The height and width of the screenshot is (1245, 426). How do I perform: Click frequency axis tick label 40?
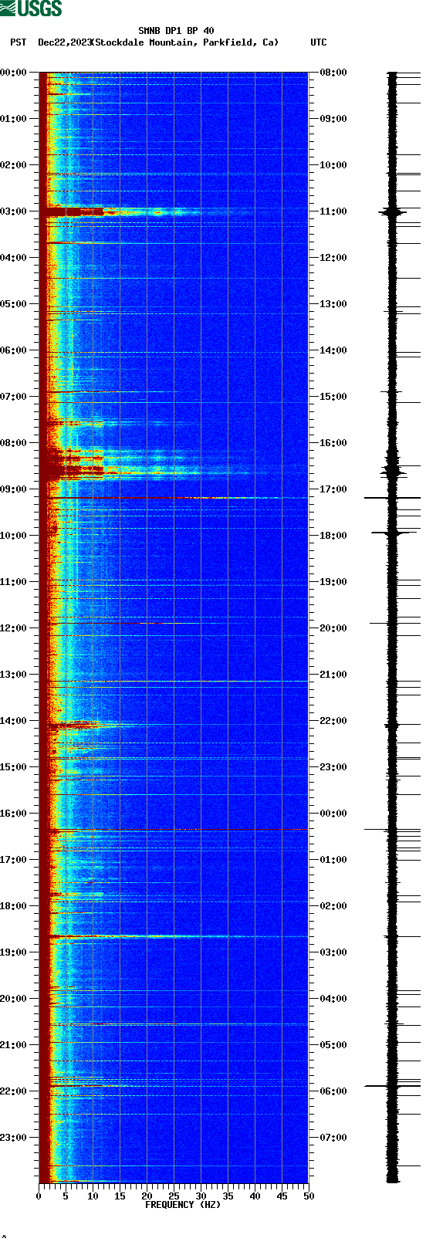[x=255, y=1196]
